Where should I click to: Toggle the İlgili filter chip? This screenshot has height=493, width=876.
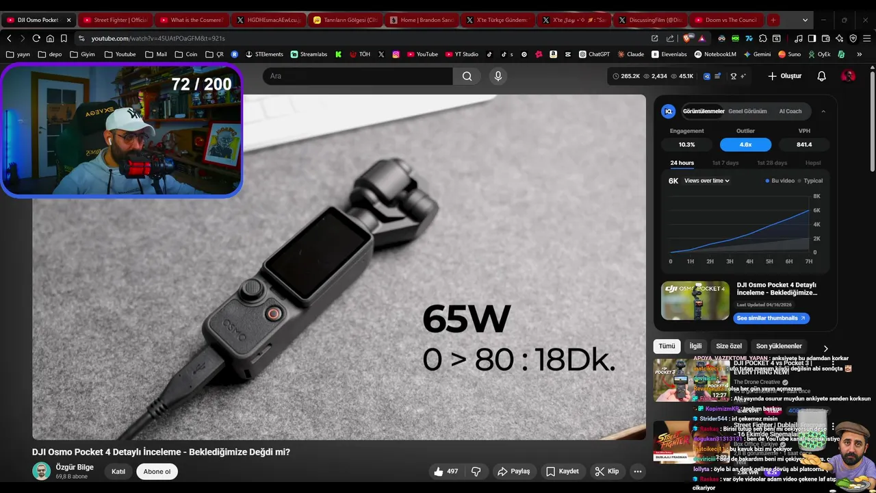pyautogui.click(x=695, y=346)
